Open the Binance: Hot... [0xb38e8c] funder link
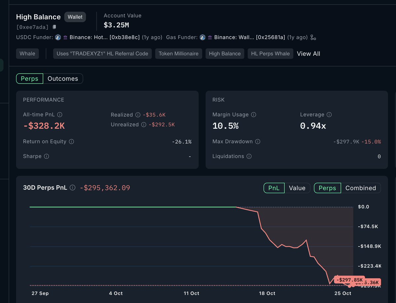Image resolution: width=396 pixels, height=303 pixels. click(105, 37)
